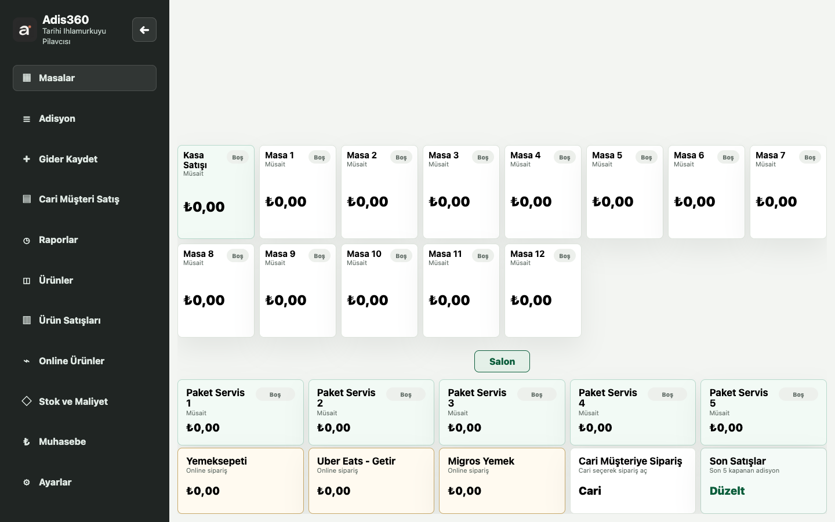This screenshot has height=522, width=835.
Task: Open the Masalar menu item
Action: point(85,78)
